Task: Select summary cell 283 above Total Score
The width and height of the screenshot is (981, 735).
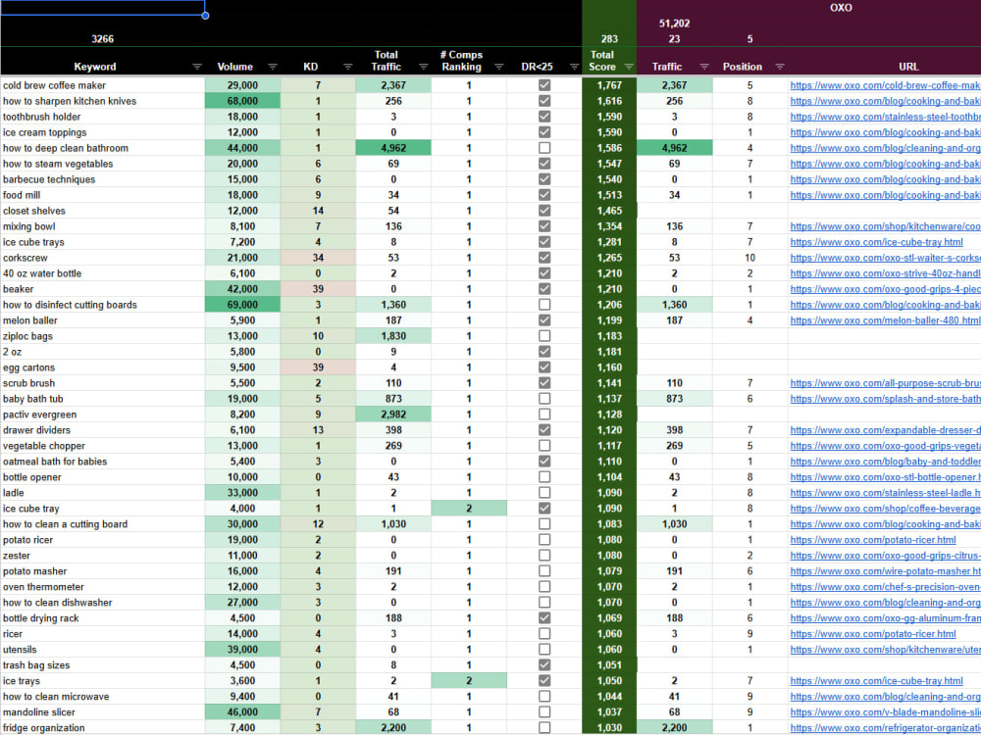Action: [x=609, y=39]
